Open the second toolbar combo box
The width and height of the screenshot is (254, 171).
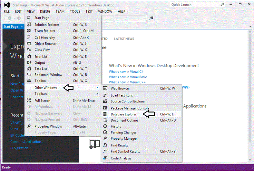(x=130, y=18)
